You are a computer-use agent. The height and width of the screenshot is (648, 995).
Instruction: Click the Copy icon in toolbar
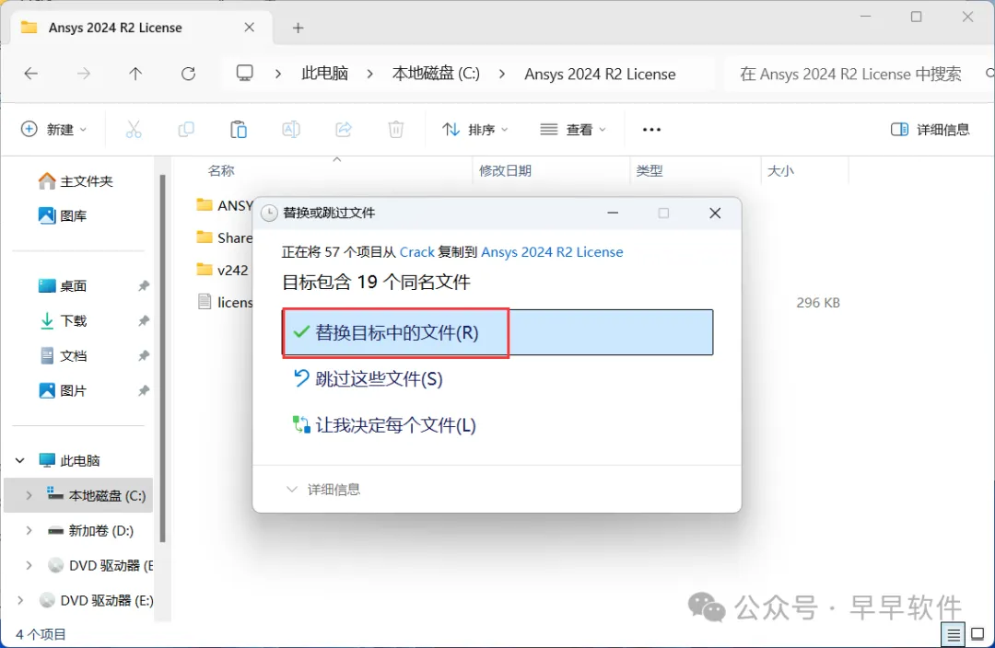tap(186, 130)
